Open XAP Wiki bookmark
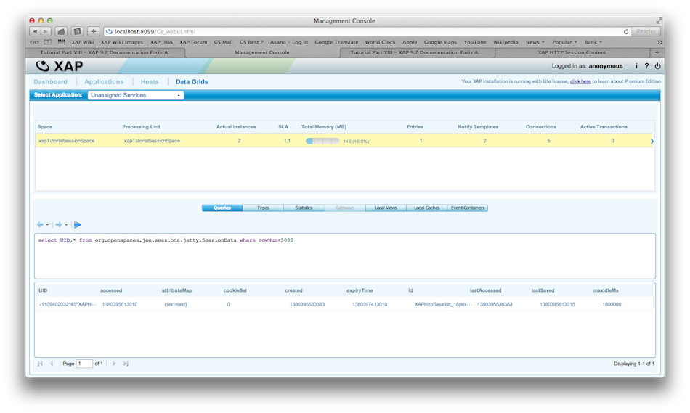The width and height of the screenshot is (690, 413). click(x=83, y=42)
